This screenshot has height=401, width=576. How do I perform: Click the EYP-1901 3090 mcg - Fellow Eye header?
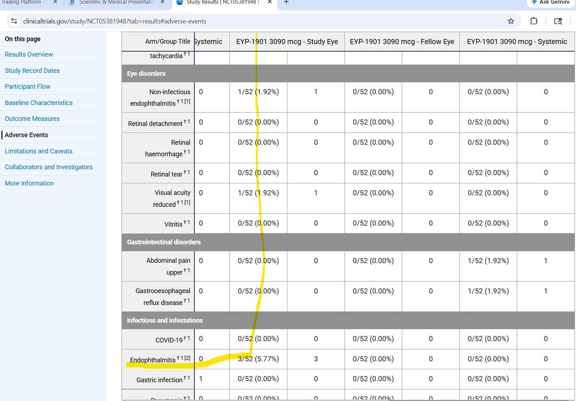click(402, 42)
